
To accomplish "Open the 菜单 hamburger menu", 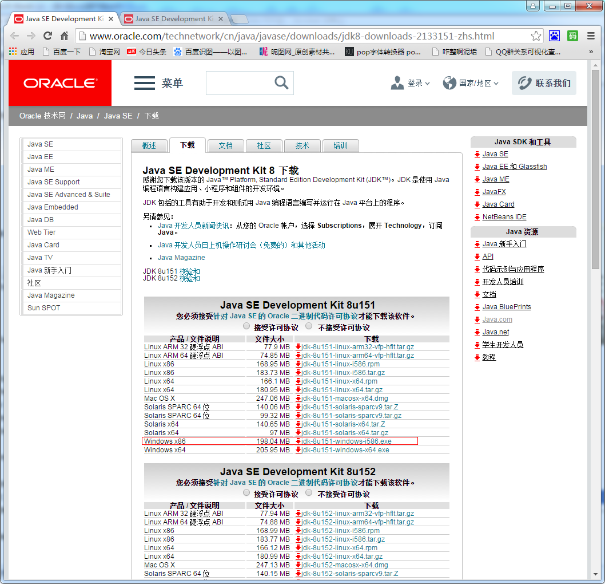I will (x=158, y=83).
